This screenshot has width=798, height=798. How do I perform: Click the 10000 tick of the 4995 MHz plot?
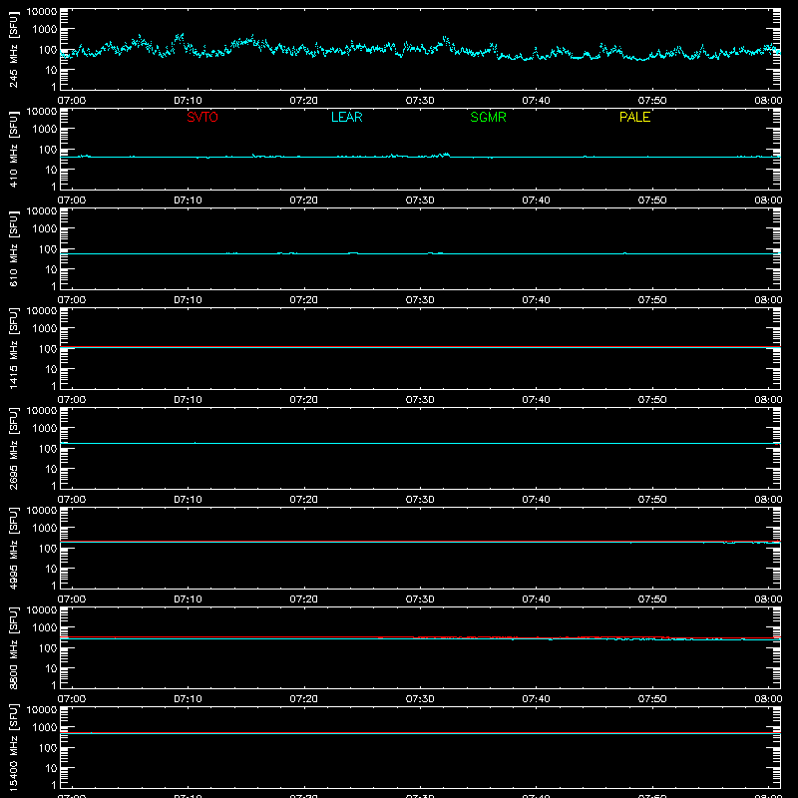(42, 511)
